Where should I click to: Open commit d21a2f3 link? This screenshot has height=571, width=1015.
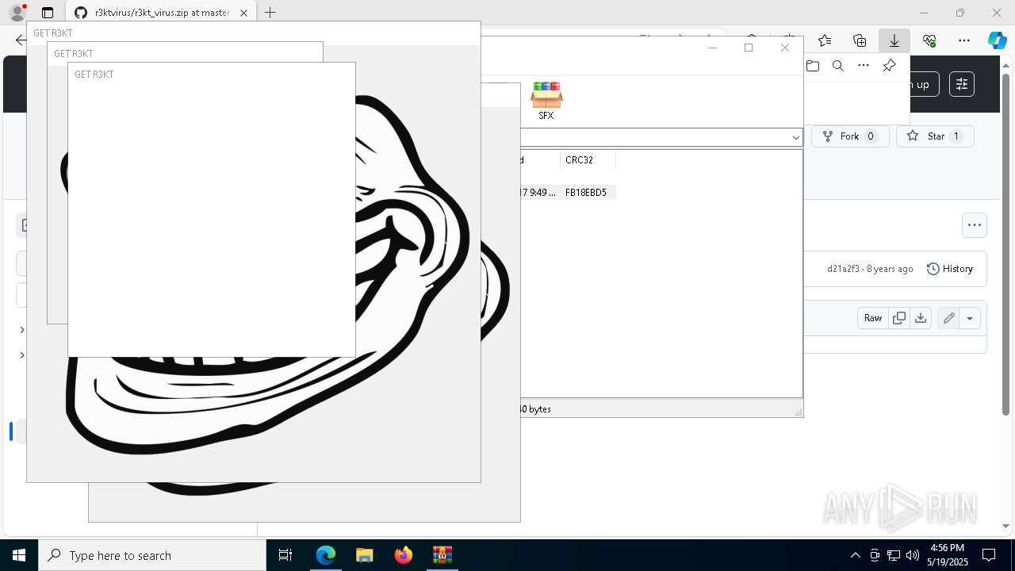click(x=843, y=269)
